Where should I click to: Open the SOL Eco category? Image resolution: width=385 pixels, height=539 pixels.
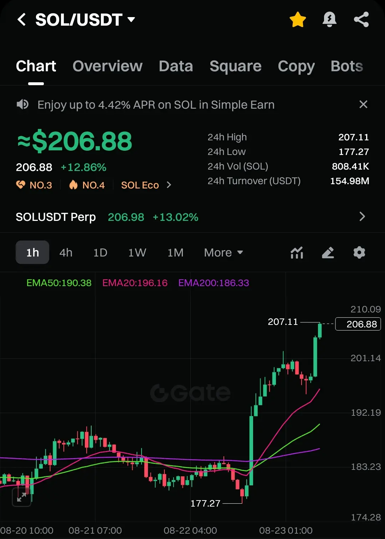pyautogui.click(x=140, y=185)
